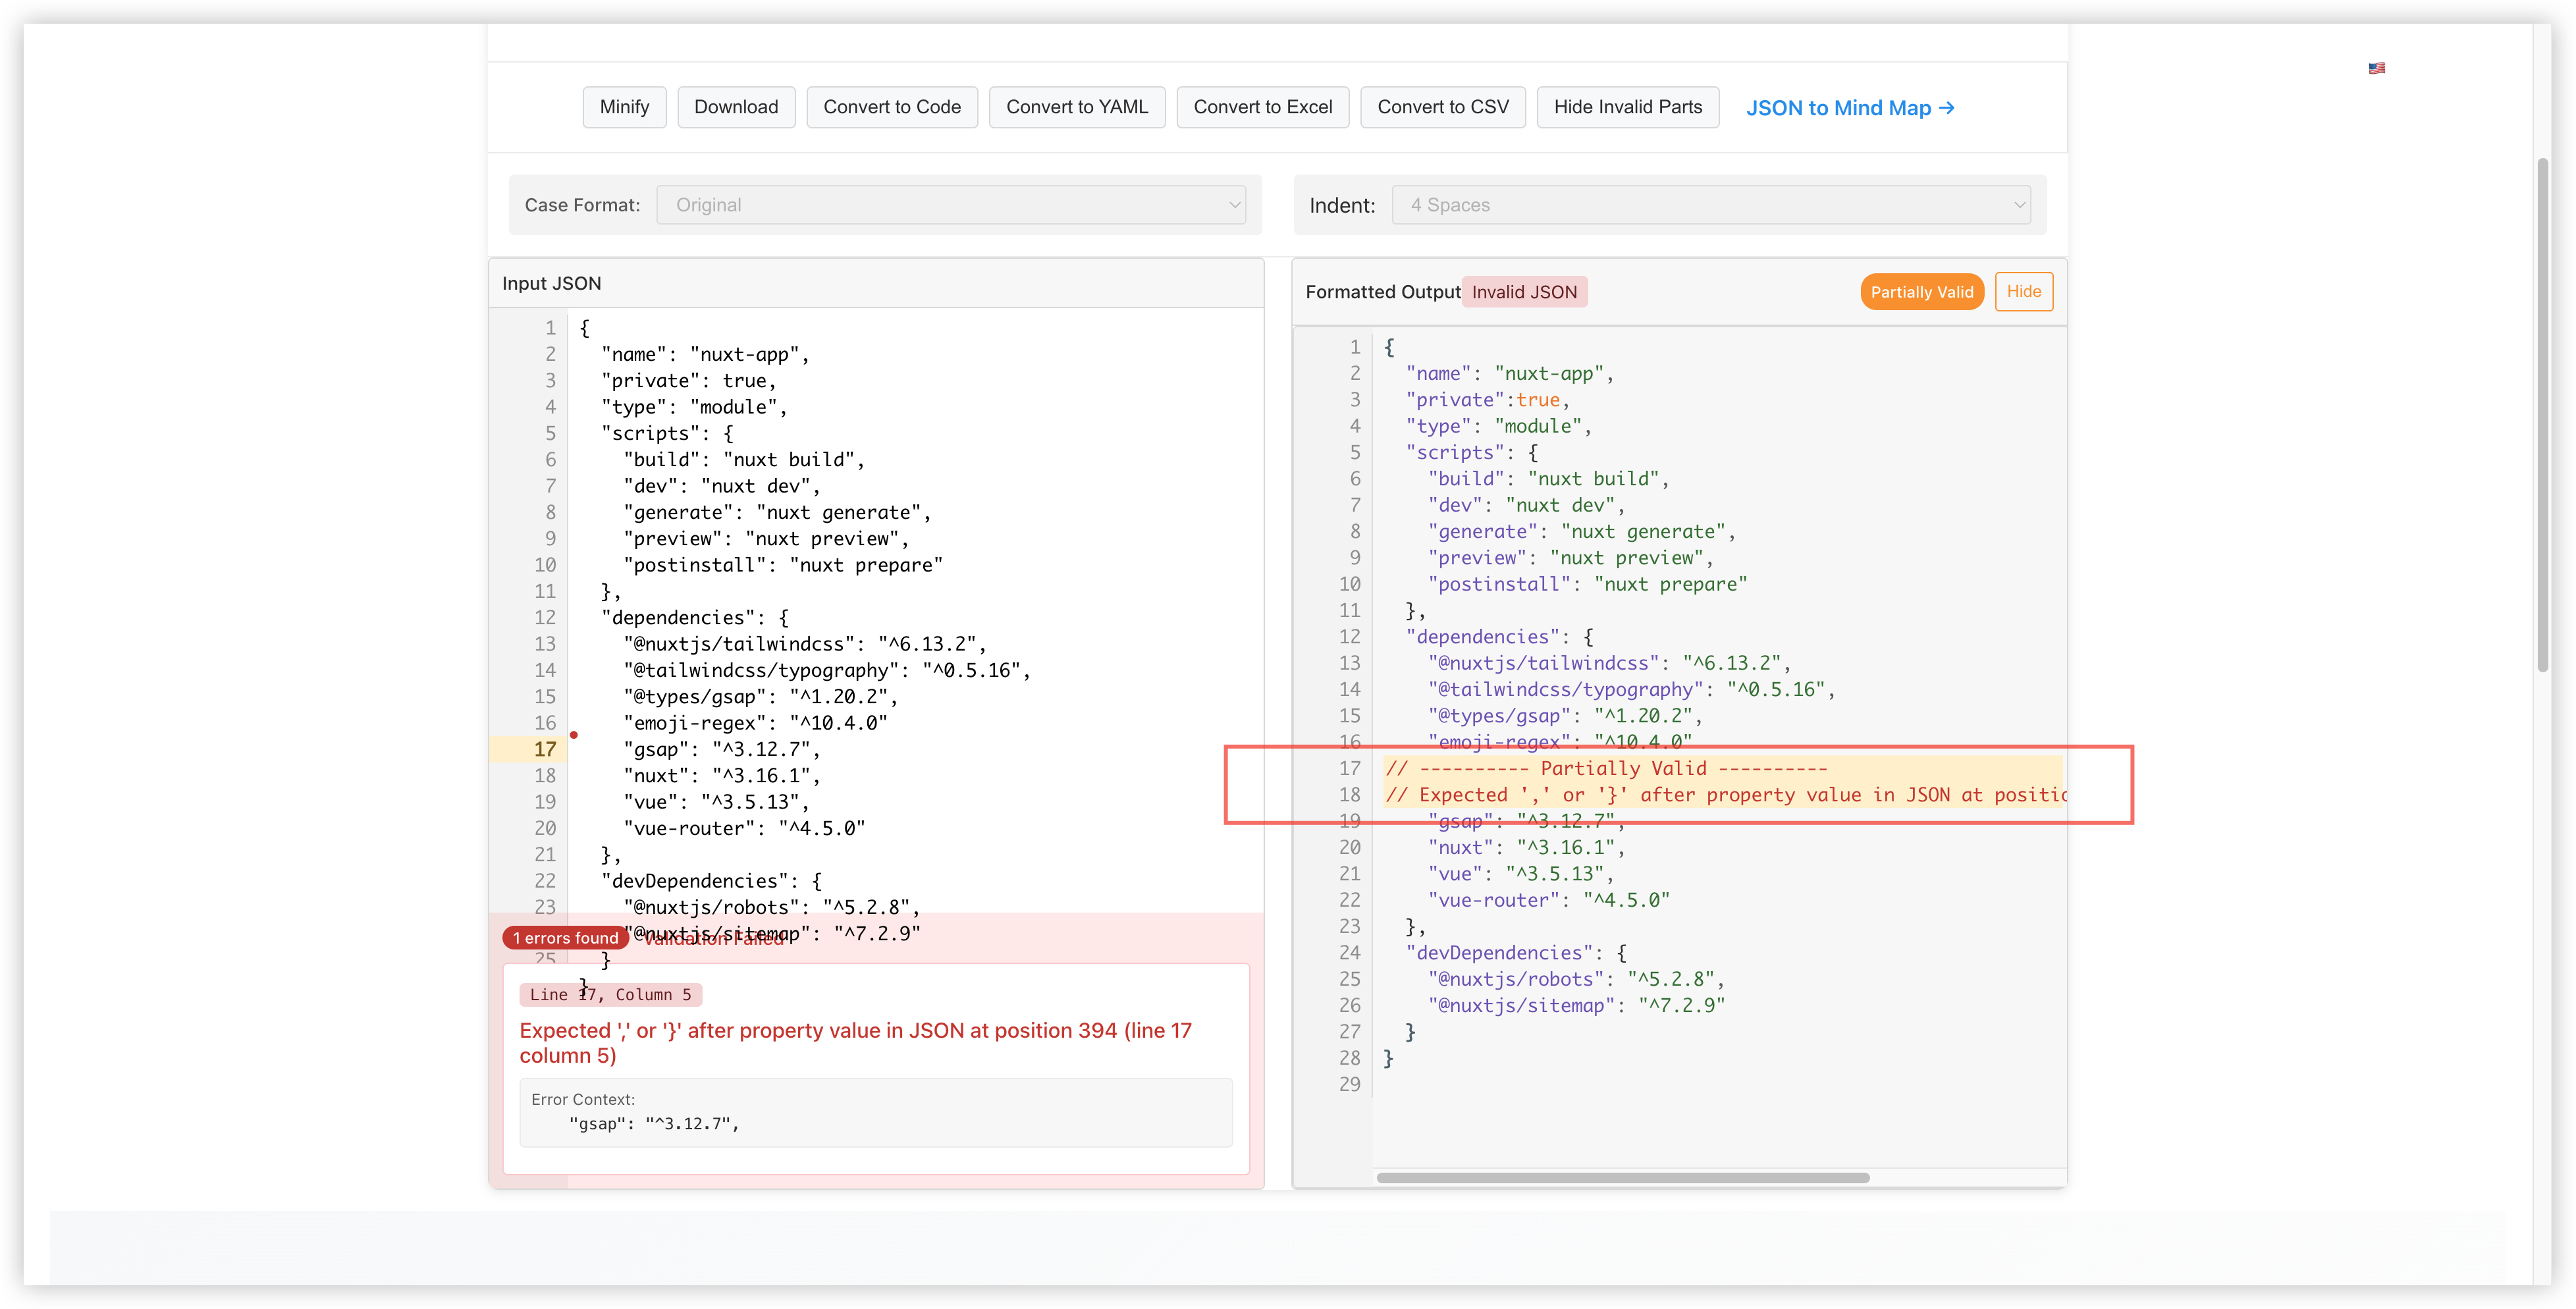Convert the JSON to CSV

1443,107
